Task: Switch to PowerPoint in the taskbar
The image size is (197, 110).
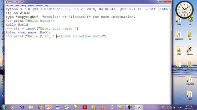Action: pos(49,107)
